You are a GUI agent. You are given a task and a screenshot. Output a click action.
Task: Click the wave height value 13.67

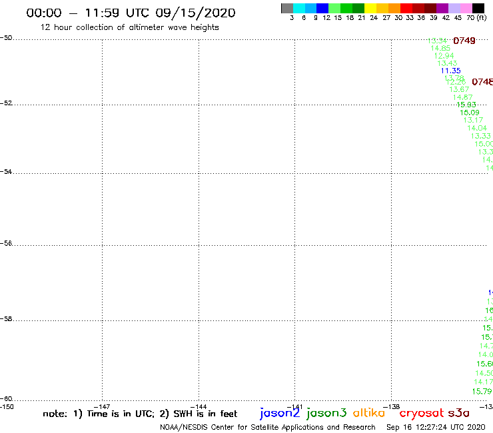coord(459,89)
